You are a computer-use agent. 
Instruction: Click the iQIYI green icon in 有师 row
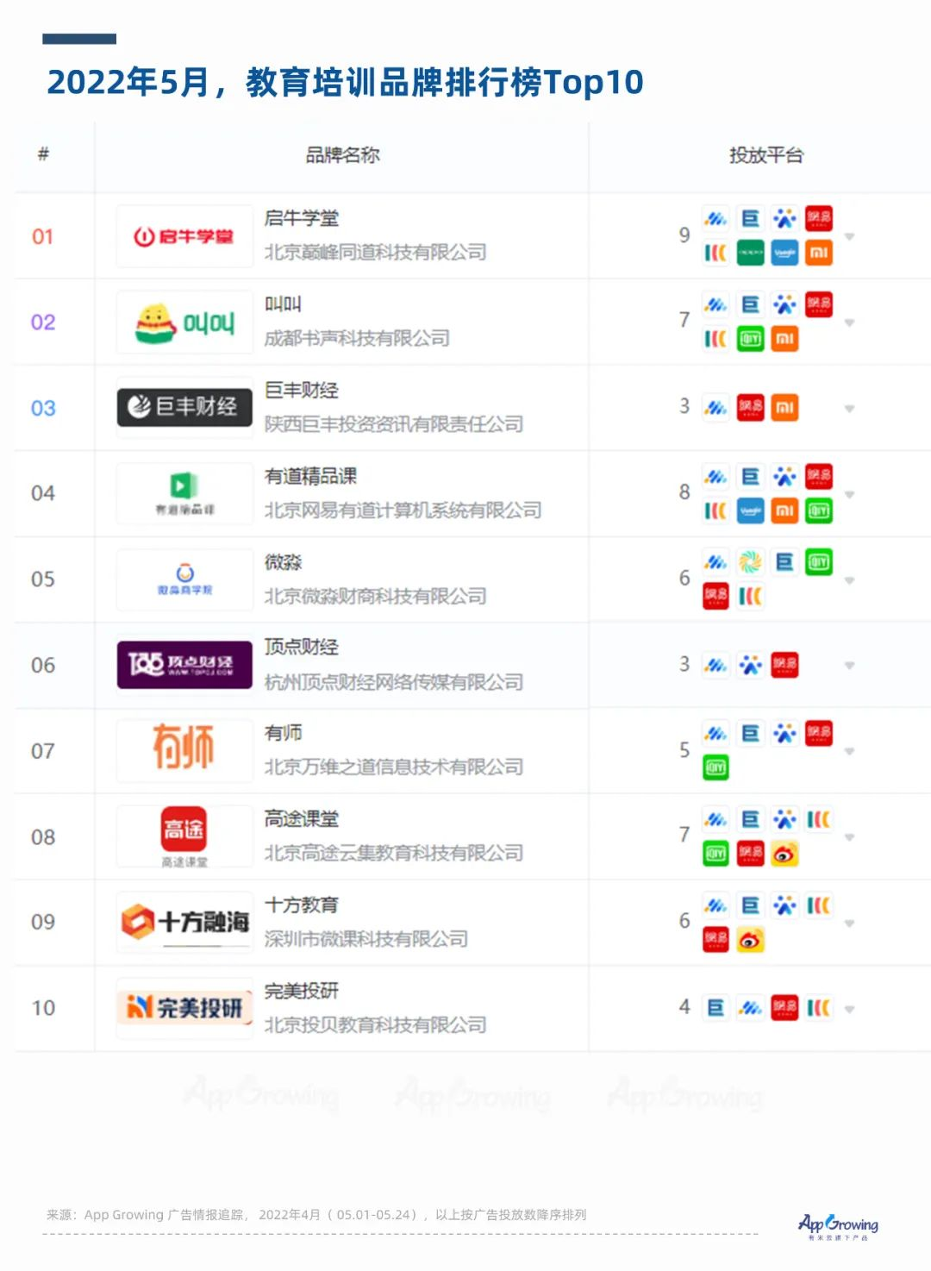click(715, 767)
